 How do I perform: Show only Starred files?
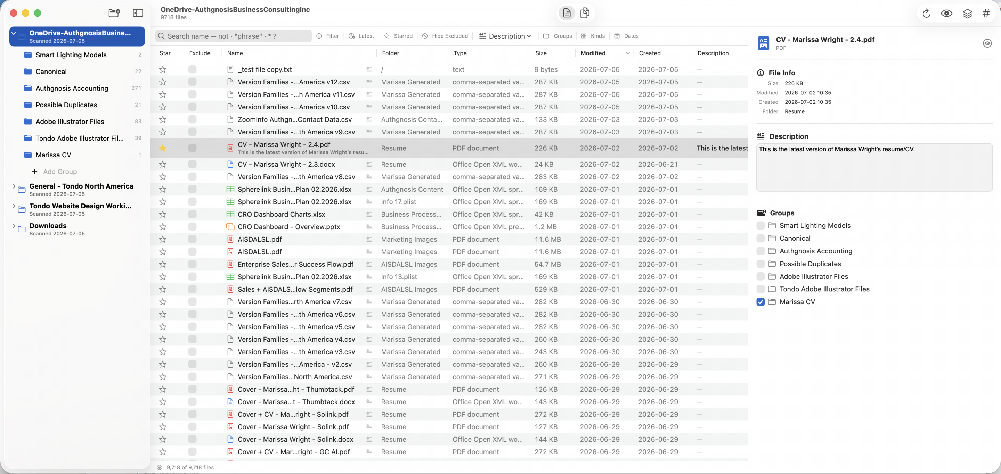coord(398,36)
